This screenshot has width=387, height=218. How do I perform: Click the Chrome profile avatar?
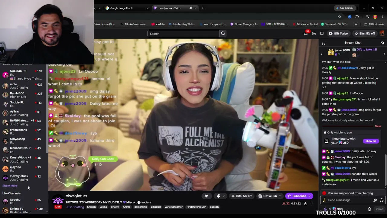click(375, 17)
